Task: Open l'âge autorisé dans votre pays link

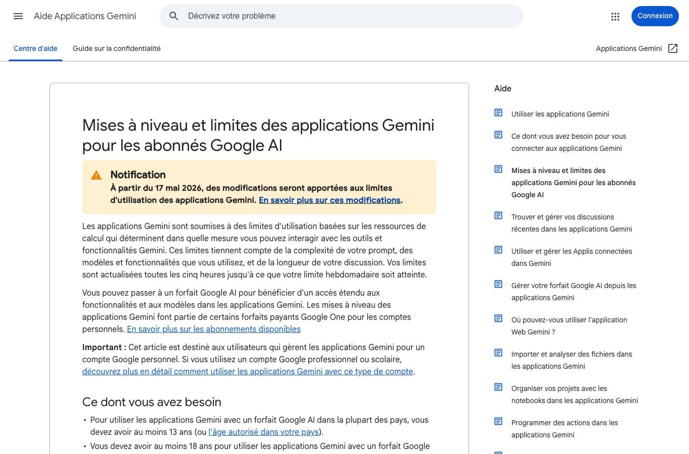Action: pyautogui.click(x=263, y=432)
